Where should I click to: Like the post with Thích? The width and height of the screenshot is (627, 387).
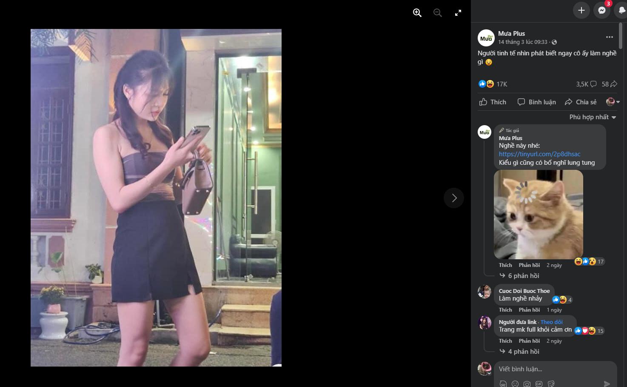(493, 102)
